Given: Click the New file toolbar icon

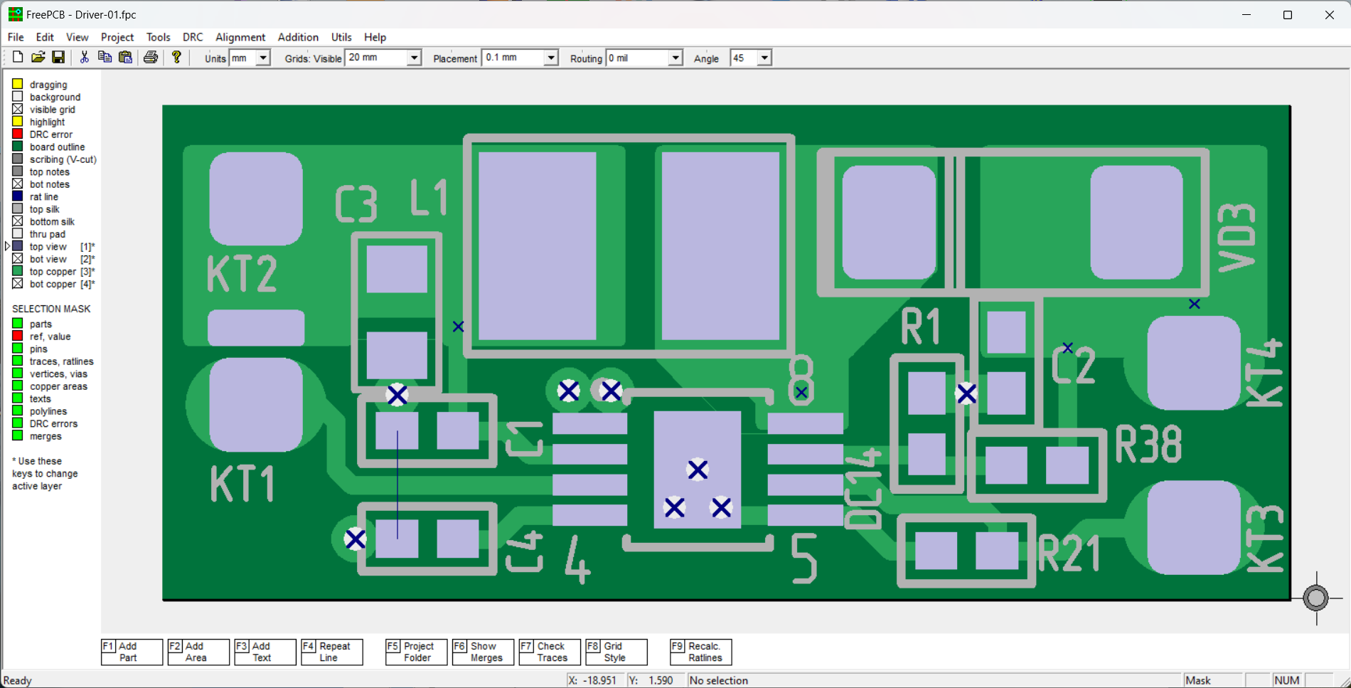Looking at the screenshot, I should pyautogui.click(x=18, y=58).
